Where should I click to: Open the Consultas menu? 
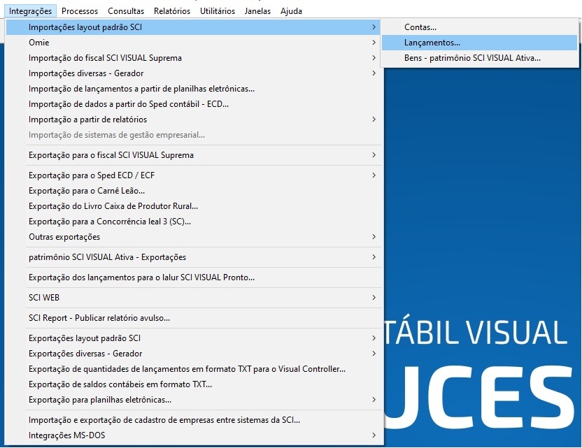[x=126, y=11]
